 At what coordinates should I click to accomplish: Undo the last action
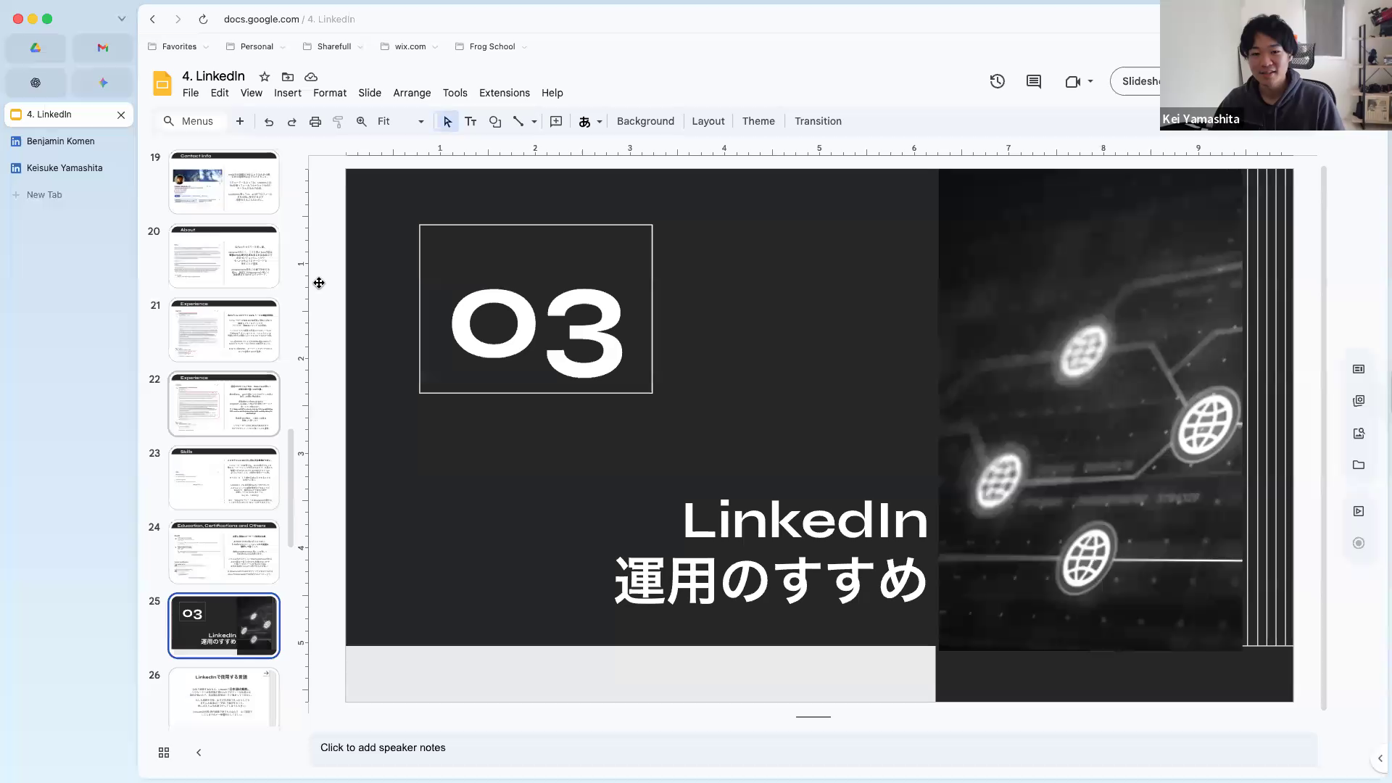tap(269, 122)
